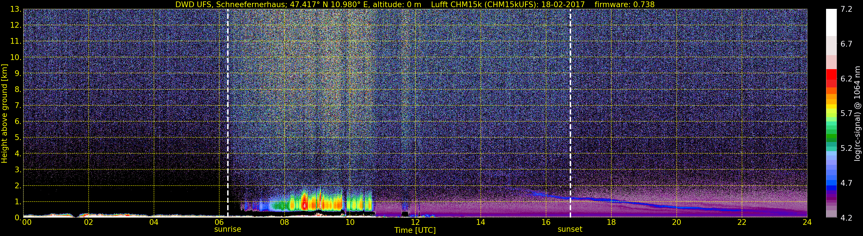Click the 'sunrise' label under the time axis
Screen dimensions: 863x236
coord(227,229)
